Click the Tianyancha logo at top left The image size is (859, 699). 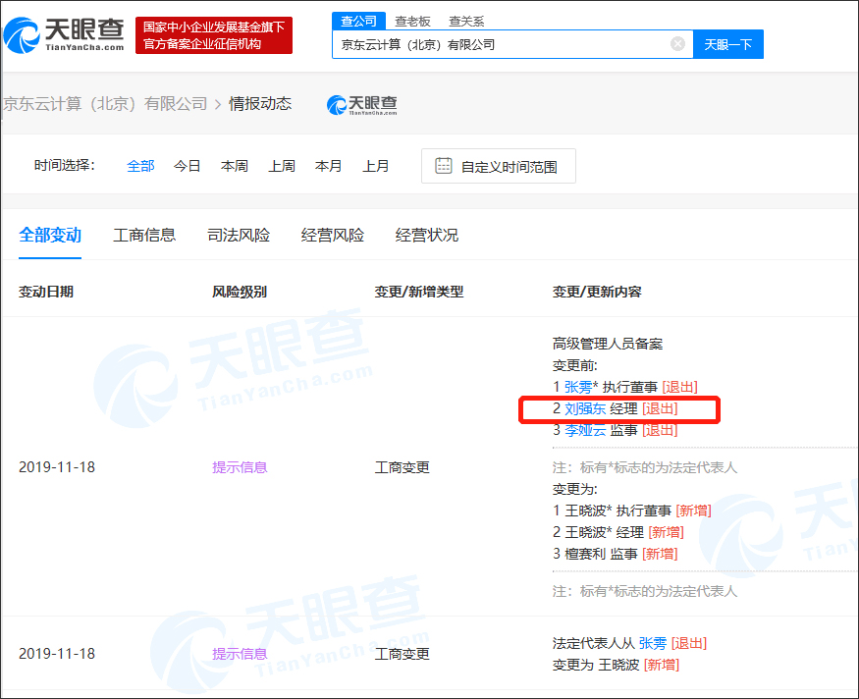[64, 35]
